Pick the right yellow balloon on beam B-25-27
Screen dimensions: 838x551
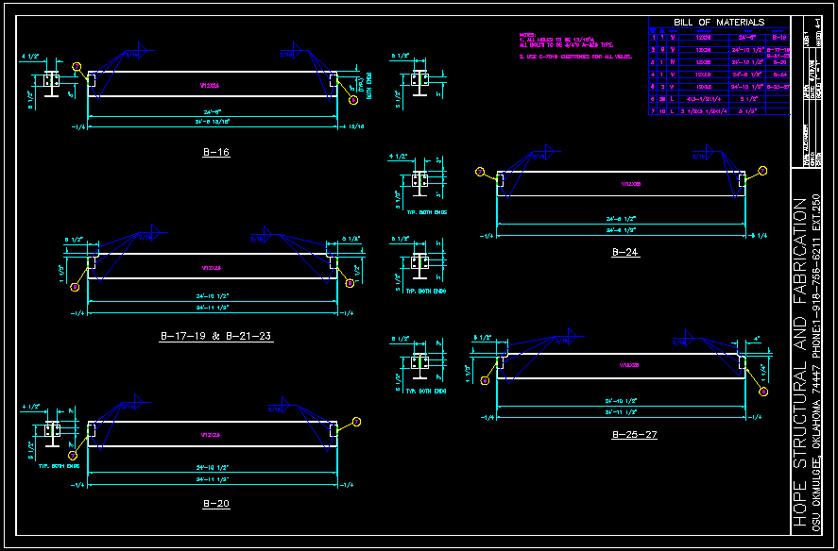(x=763, y=392)
